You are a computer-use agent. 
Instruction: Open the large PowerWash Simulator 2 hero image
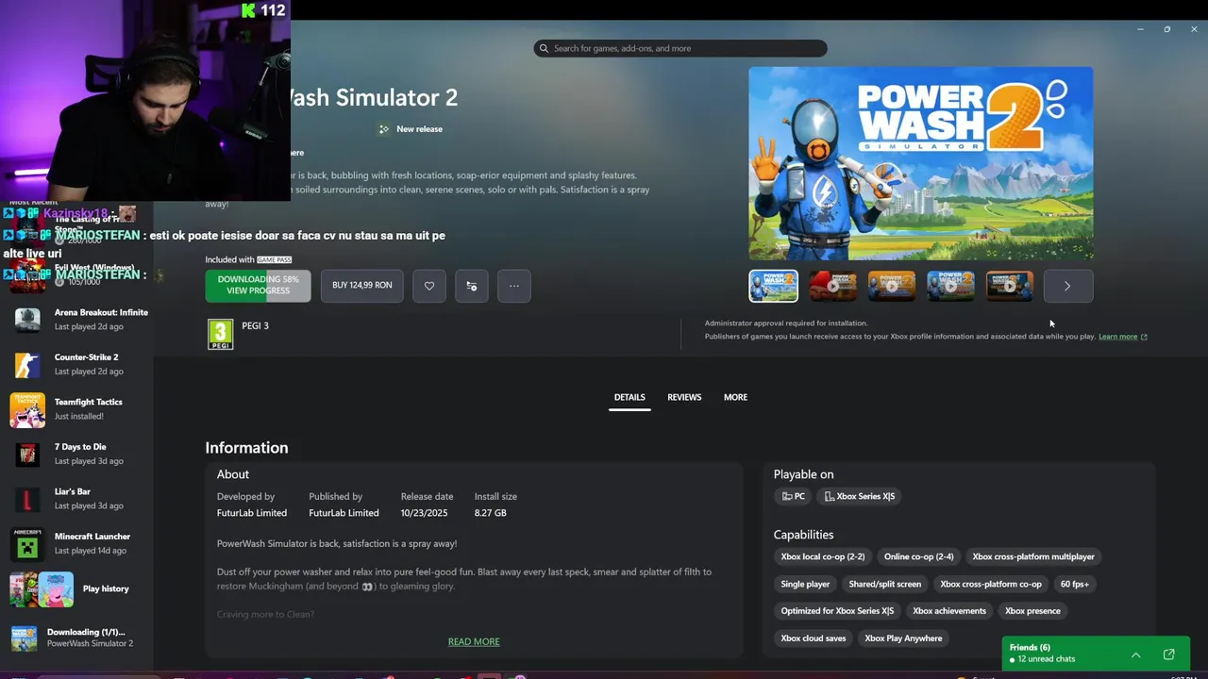click(x=921, y=163)
